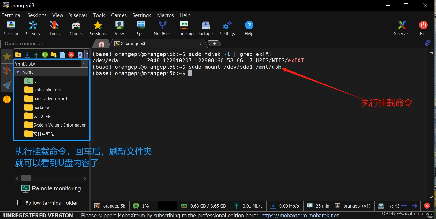Click the SFTP download arrow icon
The image size is (436, 219).
click(x=27, y=55)
